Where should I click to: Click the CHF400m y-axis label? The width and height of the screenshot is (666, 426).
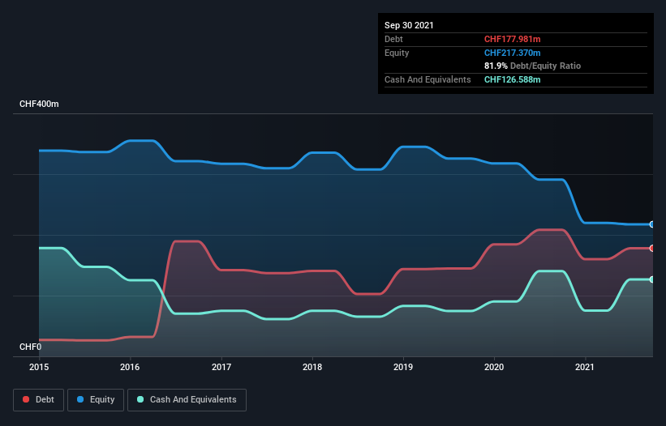click(x=39, y=104)
